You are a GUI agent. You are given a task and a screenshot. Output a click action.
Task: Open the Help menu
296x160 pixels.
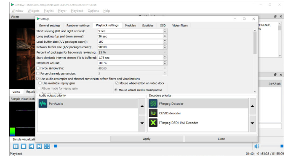pos(107,11)
